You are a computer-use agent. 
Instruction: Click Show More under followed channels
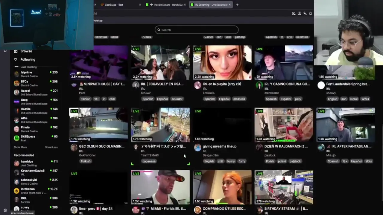[20, 147]
